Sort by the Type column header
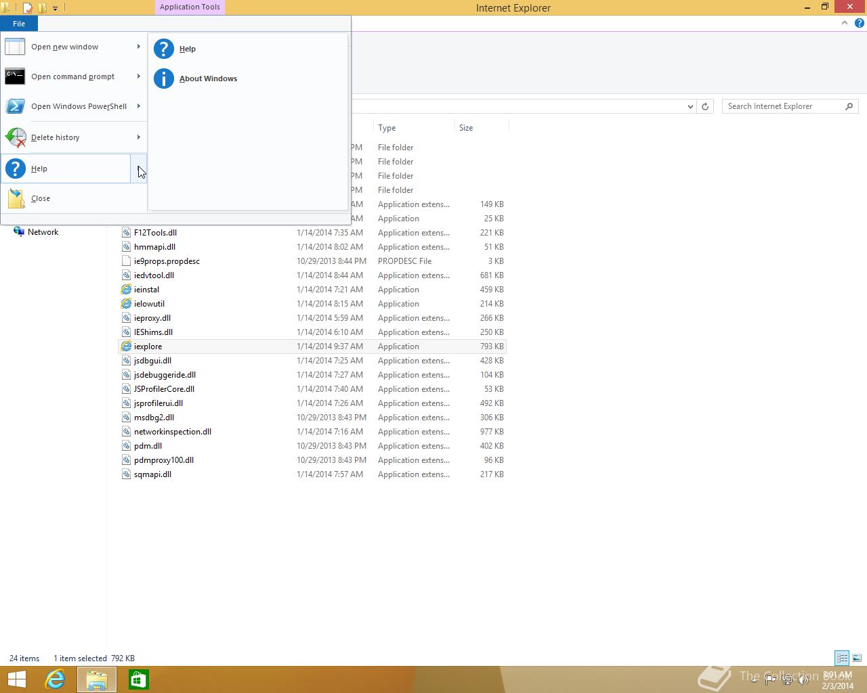The height and width of the screenshot is (693, 867). click(x=414, y=127)
